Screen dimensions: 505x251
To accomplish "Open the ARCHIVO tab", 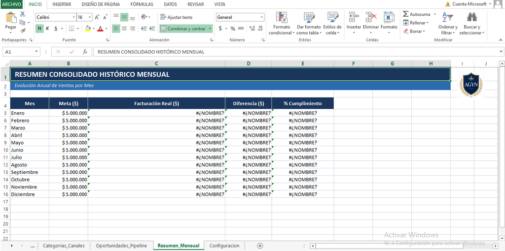I will (x=12, y=4).
